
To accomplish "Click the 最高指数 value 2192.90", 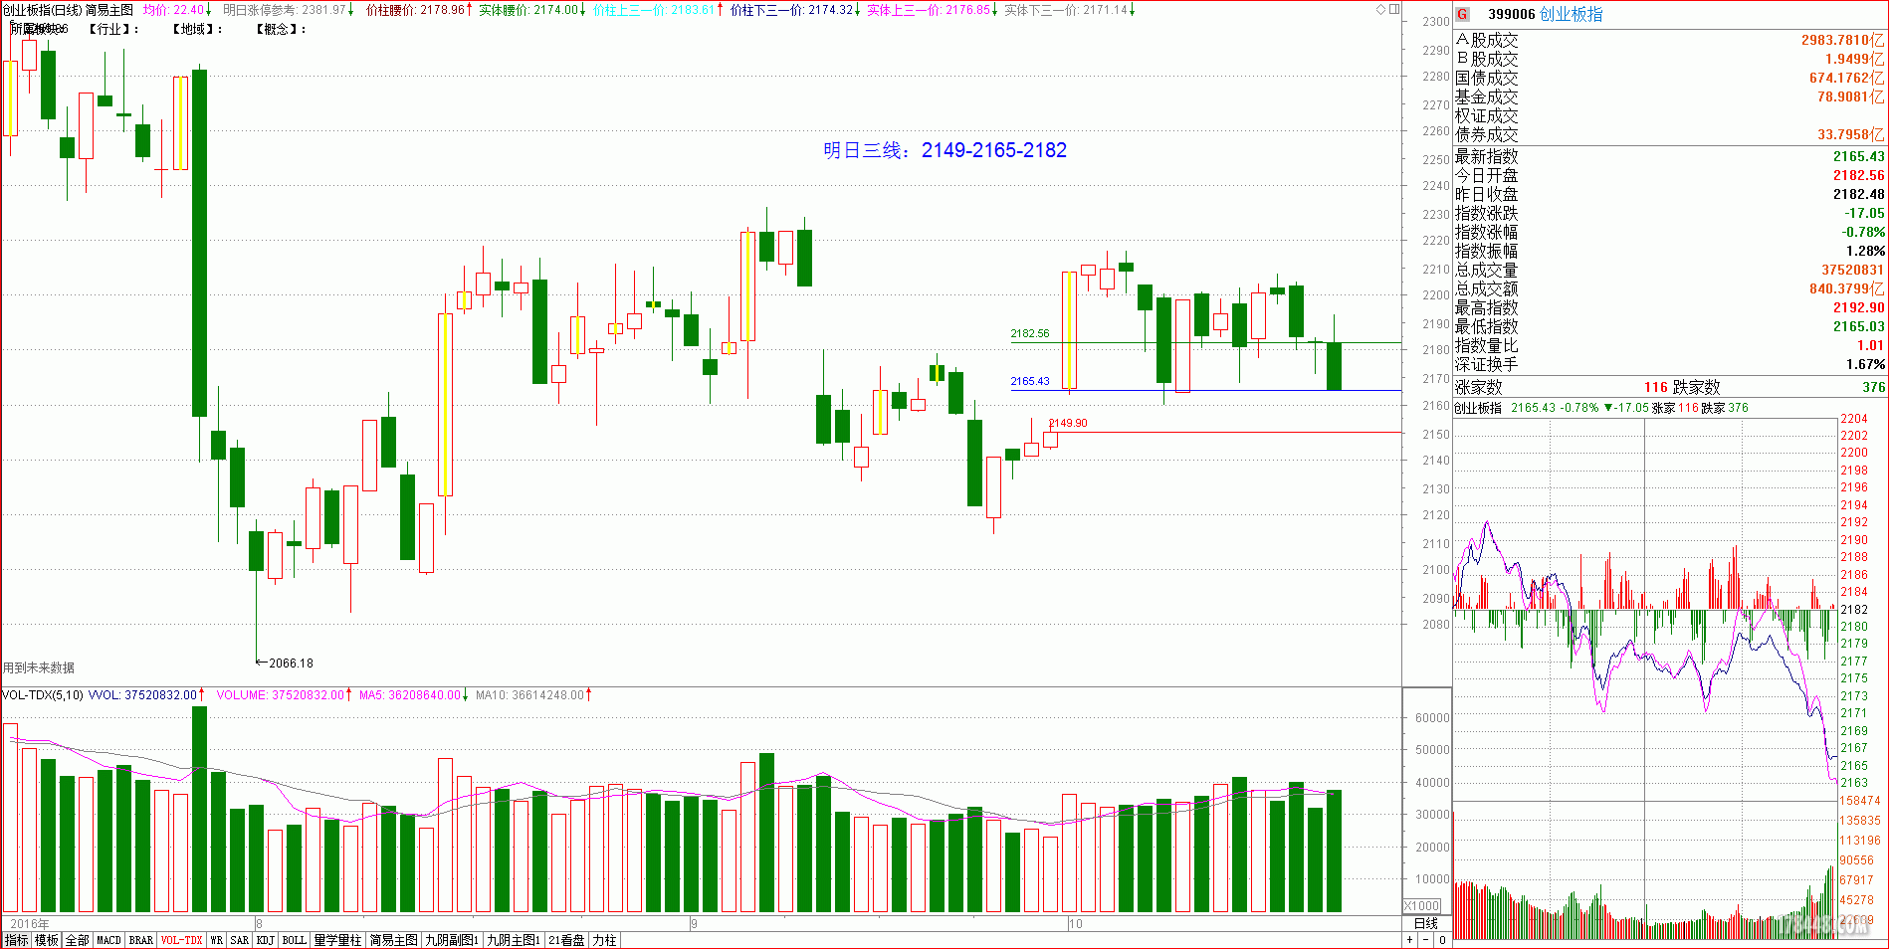I will 1858,307.
